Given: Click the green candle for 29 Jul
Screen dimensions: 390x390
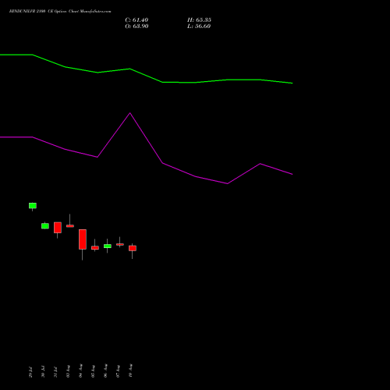Looking at the screenshot, I should click(33, 206).
